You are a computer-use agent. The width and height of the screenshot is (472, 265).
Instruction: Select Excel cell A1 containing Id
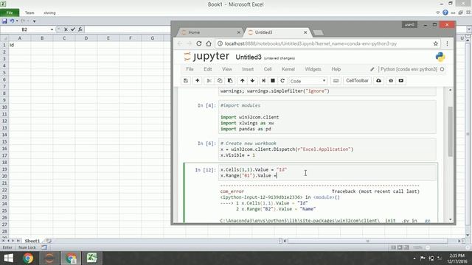(x=20, y=45)
